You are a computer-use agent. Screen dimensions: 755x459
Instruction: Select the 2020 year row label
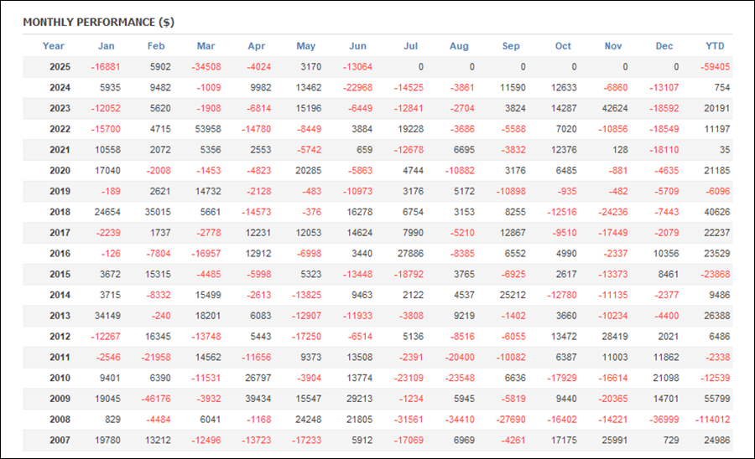click(60, 170)
